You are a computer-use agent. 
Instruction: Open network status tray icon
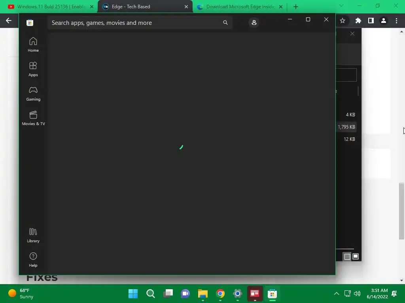point(347,294)
